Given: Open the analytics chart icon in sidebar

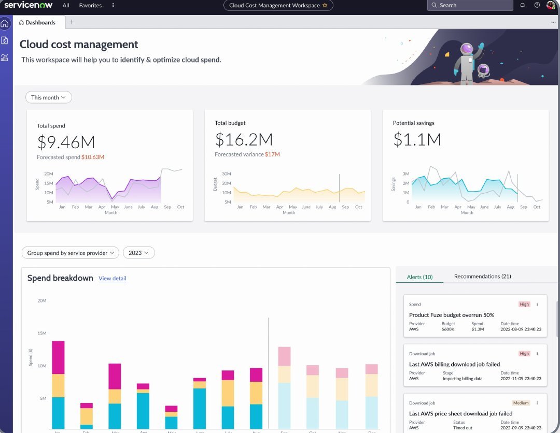Looking at the screenshot, I should (5, 57).
